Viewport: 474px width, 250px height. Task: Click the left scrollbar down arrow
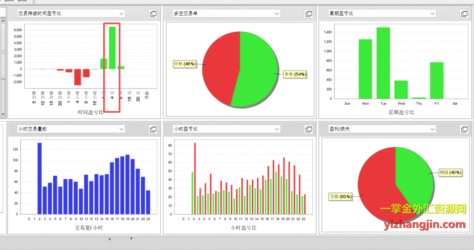3,114
